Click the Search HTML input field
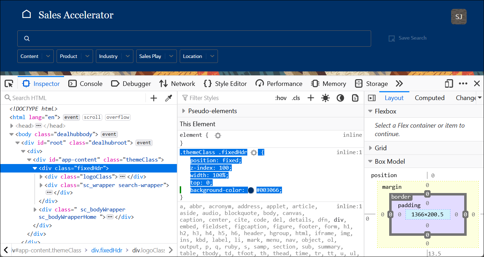Viewport: 484px width, 257px height. tap(53, 98)
